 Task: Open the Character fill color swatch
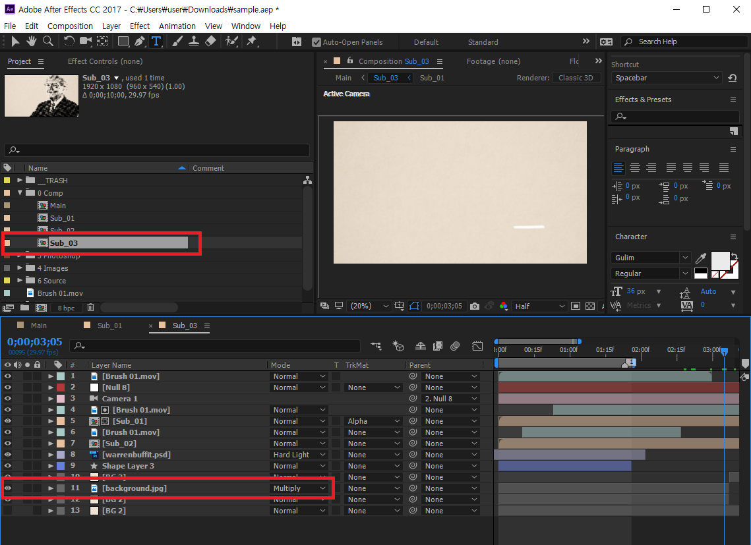pyautogui.click(x=720, y=259)
